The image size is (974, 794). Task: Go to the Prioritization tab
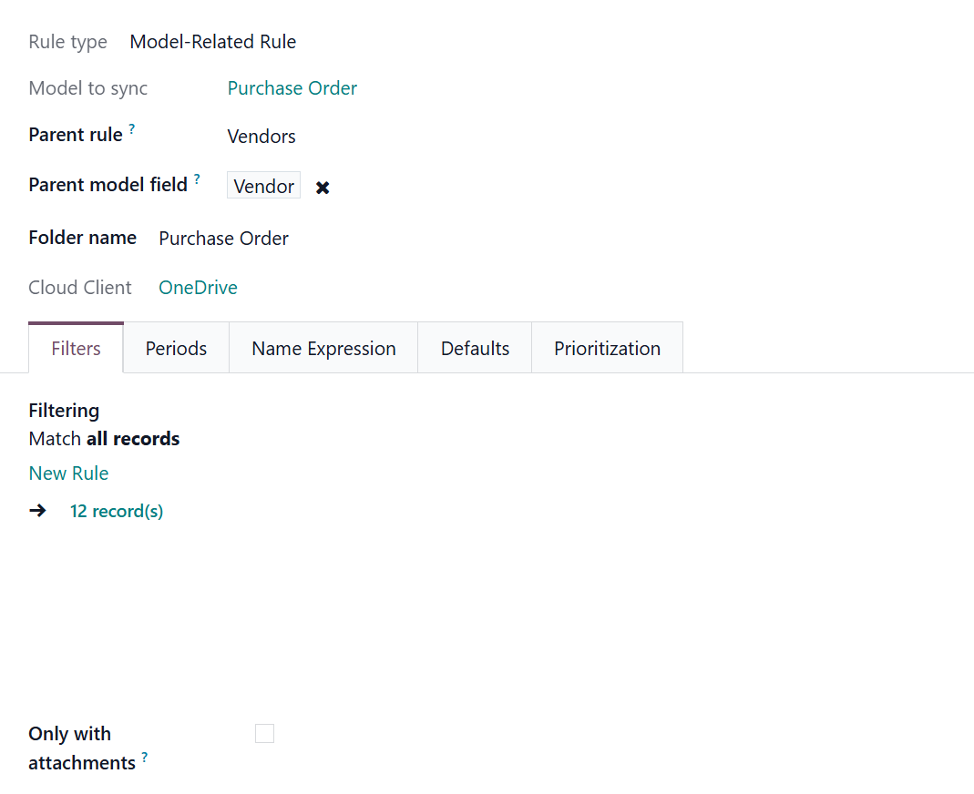(607, 349)
